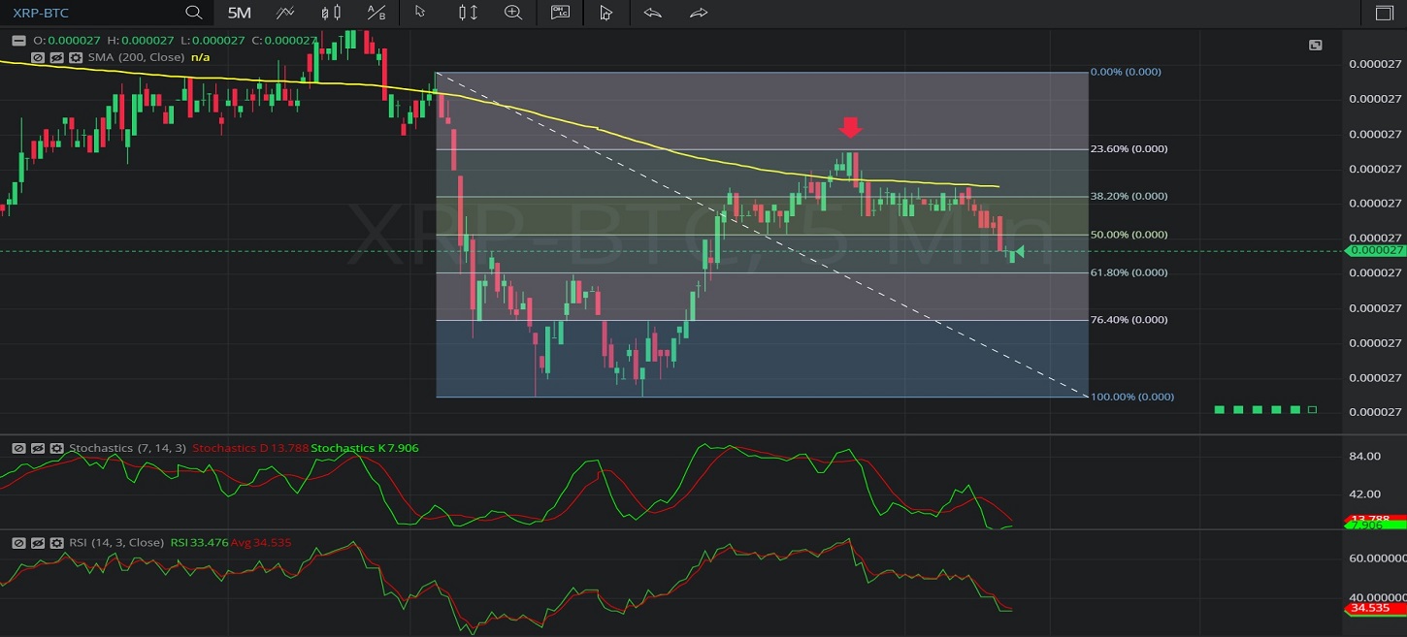Remove the RSI study
The image size is (1407, 637).
(x=18, y=543)
